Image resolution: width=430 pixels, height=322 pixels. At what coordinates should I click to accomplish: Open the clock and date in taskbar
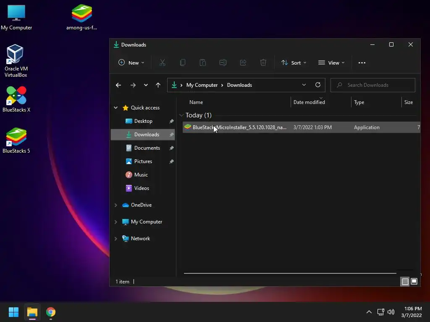click(412, 312)
